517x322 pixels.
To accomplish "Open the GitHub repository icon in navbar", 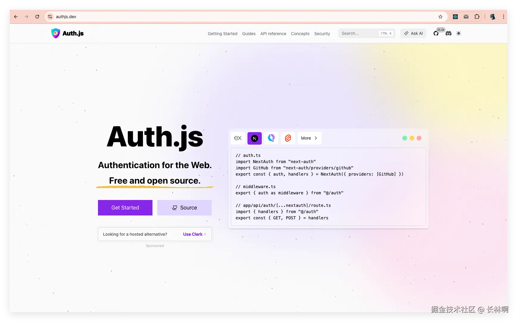I will tap(436, 33).
